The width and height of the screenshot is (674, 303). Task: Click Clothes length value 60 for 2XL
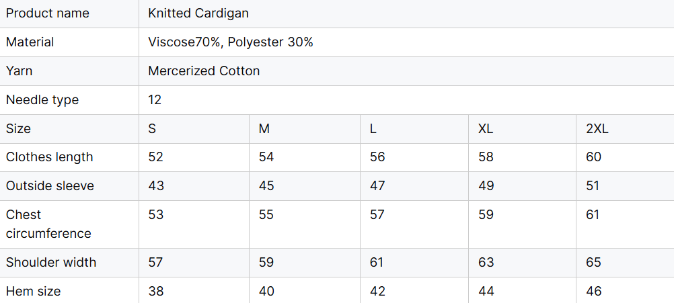click(593, 157)
